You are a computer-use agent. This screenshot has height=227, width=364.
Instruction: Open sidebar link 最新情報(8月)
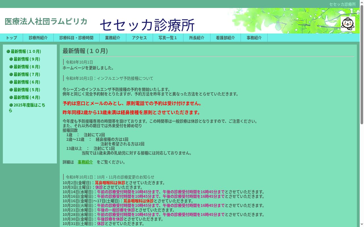point(27,67)
